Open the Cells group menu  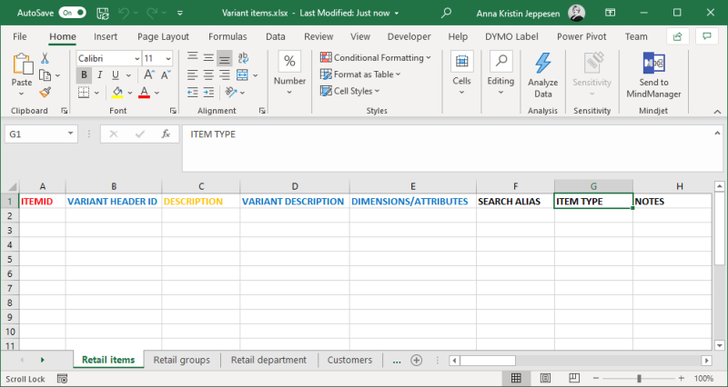coord(461,73)
